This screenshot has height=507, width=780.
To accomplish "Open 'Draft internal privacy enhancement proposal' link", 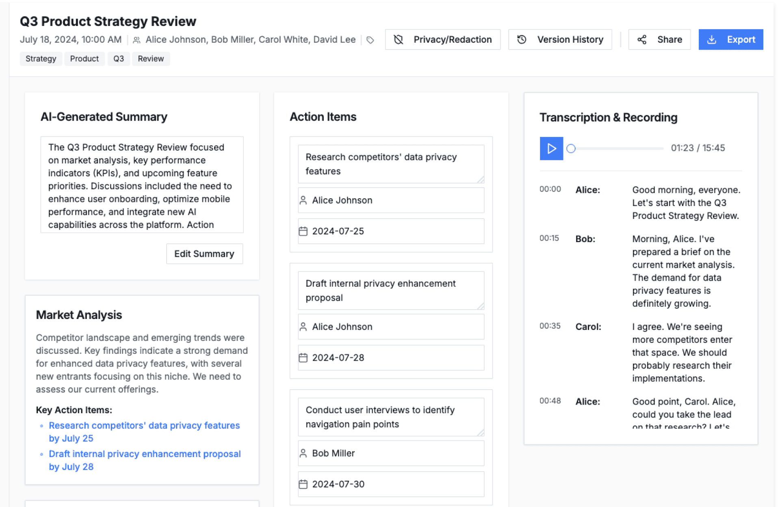I will click(145, 454).
